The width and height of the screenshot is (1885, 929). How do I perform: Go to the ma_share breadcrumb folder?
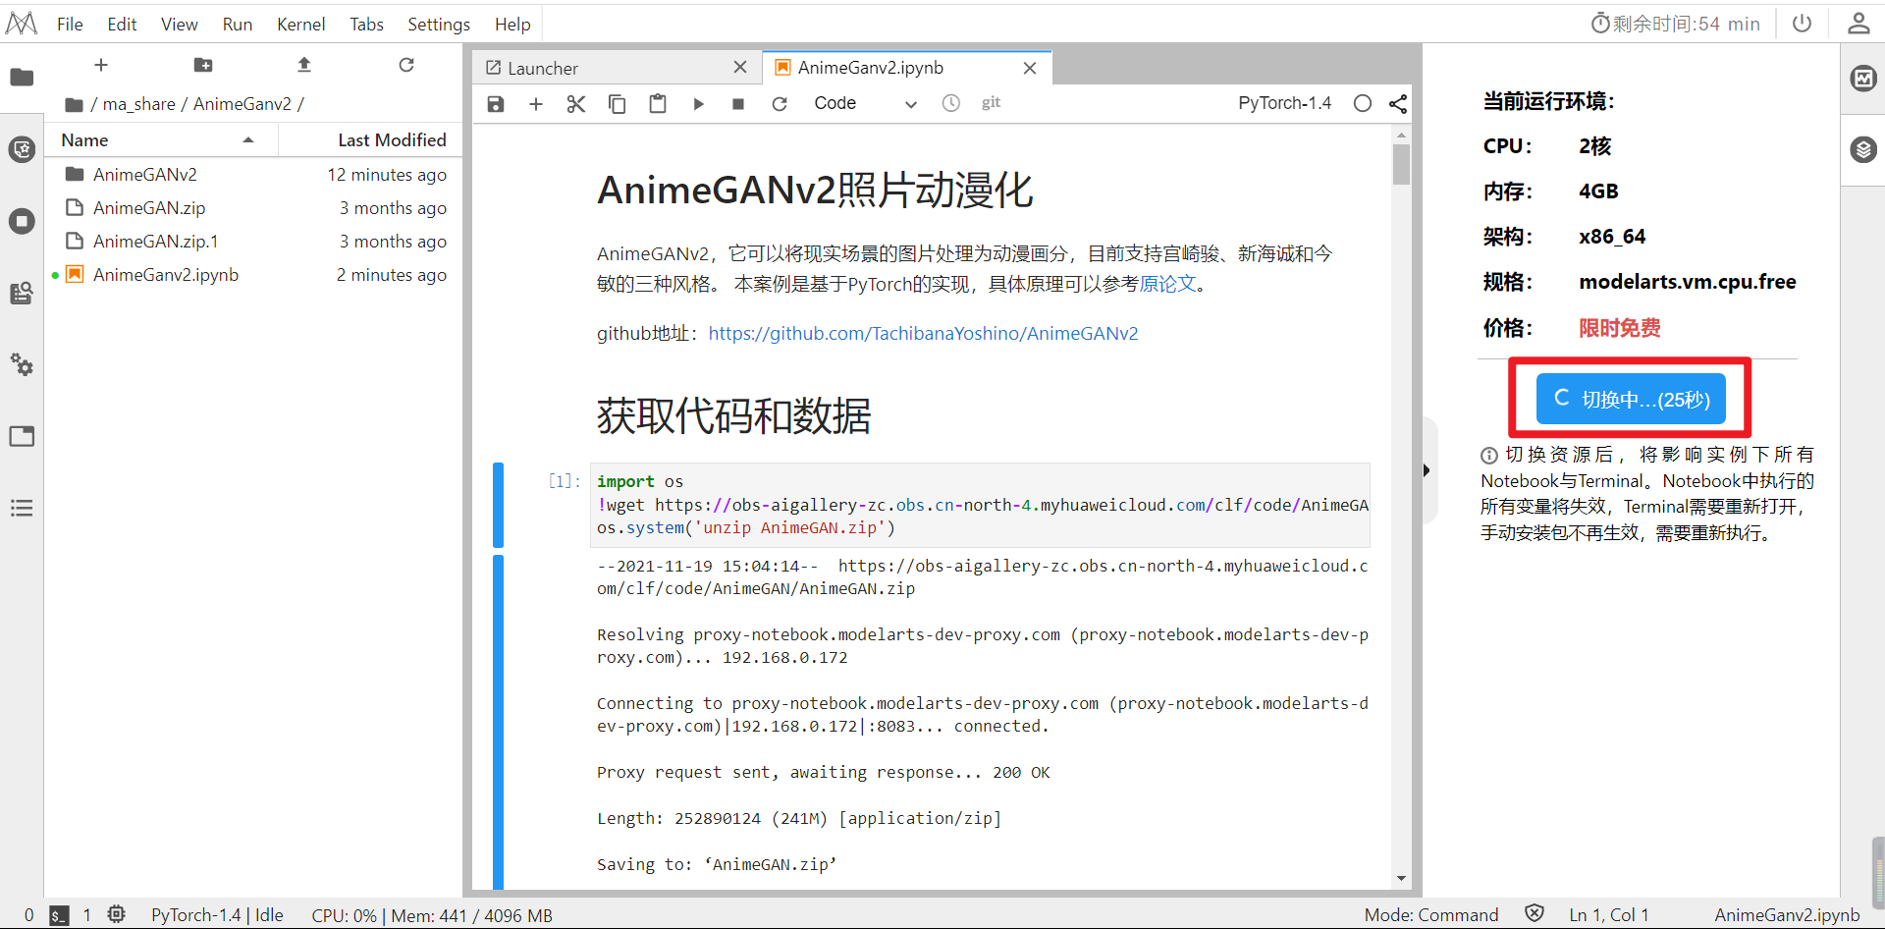[x=139, y=104]
